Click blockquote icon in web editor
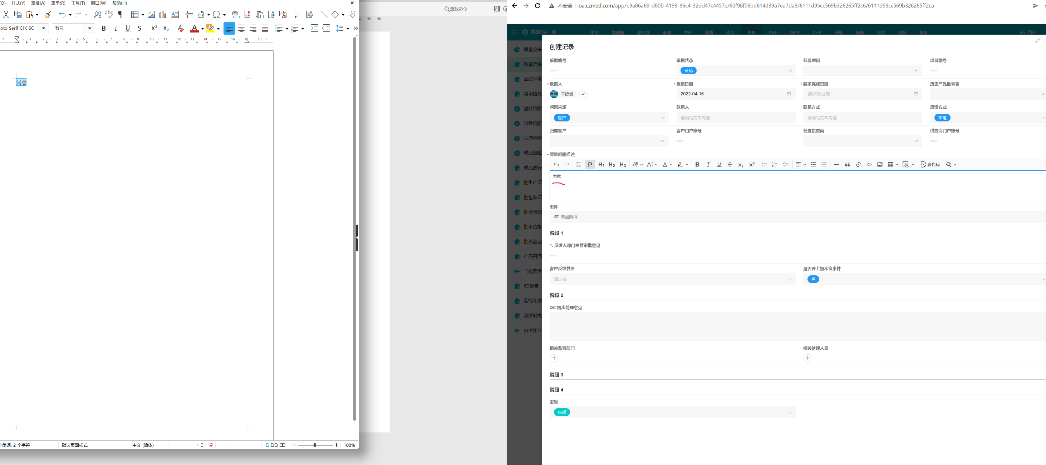The image size is (1046, 465). click(847, 165)
